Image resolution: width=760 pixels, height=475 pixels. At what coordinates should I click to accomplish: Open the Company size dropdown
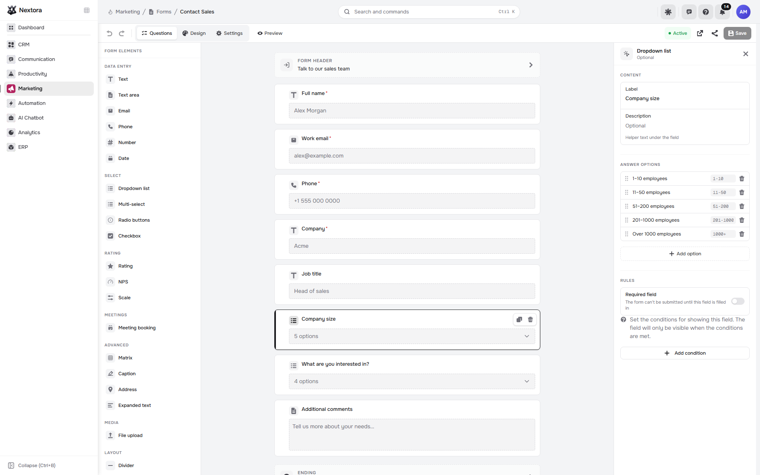click(x=412, y=336)
